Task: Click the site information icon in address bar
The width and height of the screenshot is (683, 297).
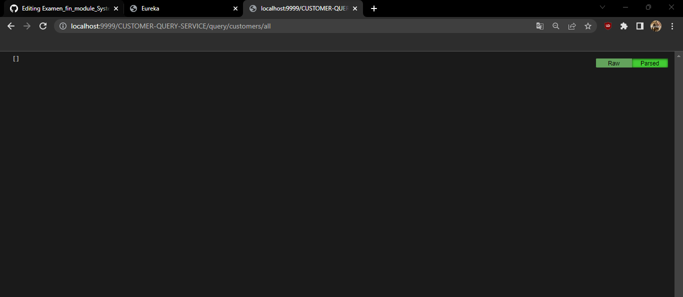Action: tap(62, 25)
